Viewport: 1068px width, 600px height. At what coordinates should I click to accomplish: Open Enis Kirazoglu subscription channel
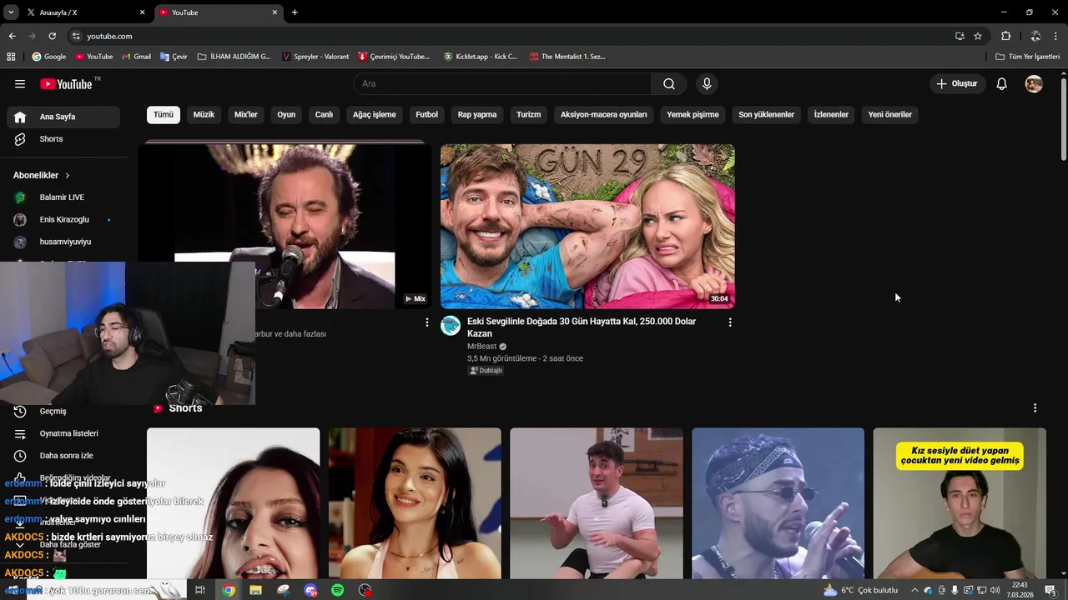[63, 219]
